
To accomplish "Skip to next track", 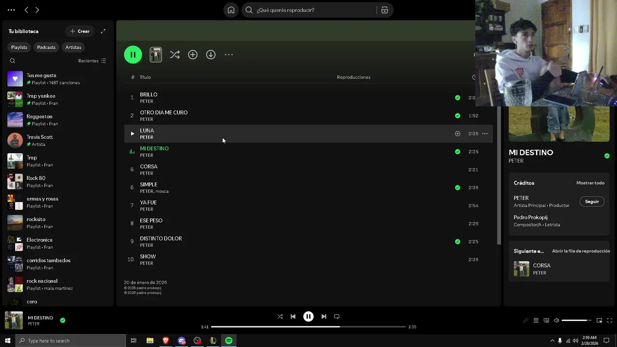I will [324, 317].
